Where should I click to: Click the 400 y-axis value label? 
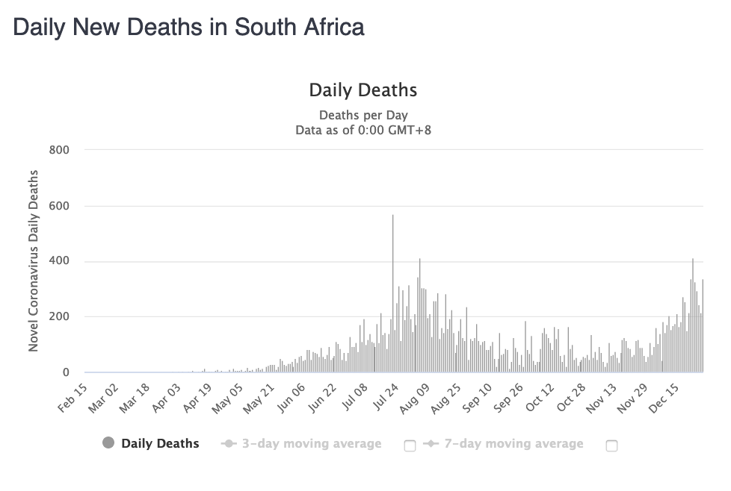[x=59, y=261]
